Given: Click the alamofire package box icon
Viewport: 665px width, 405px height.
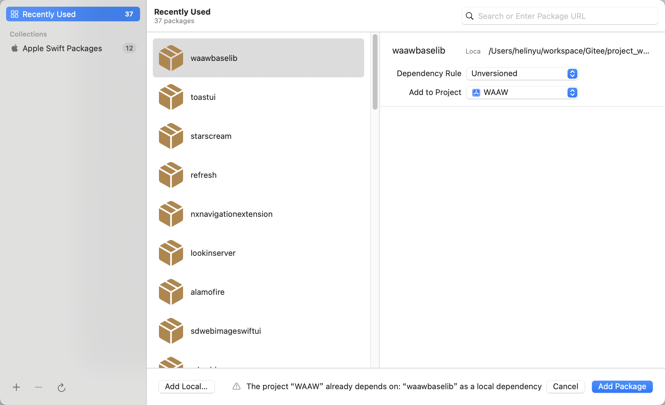Looking at the screenshot, I should click(171, 292).
